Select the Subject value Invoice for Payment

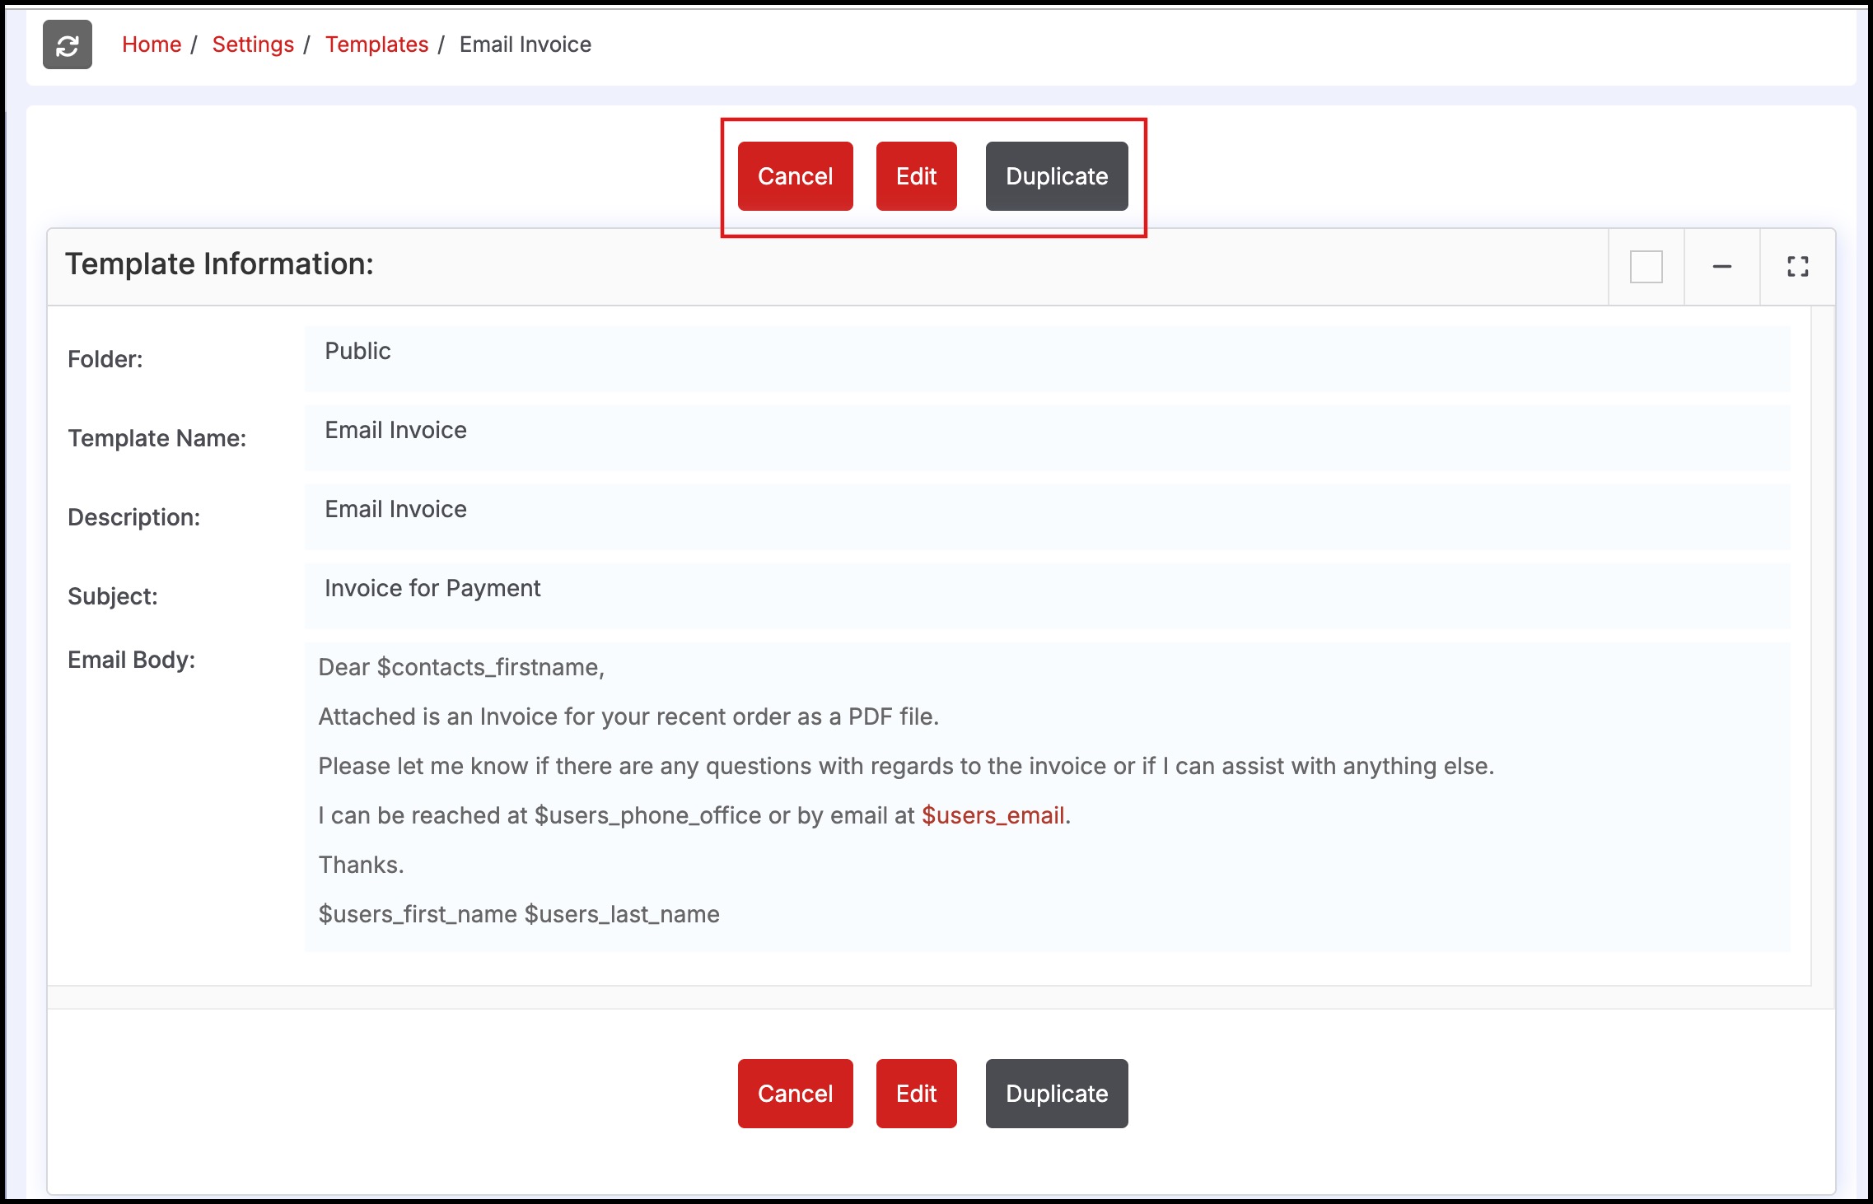pos(432,589)
